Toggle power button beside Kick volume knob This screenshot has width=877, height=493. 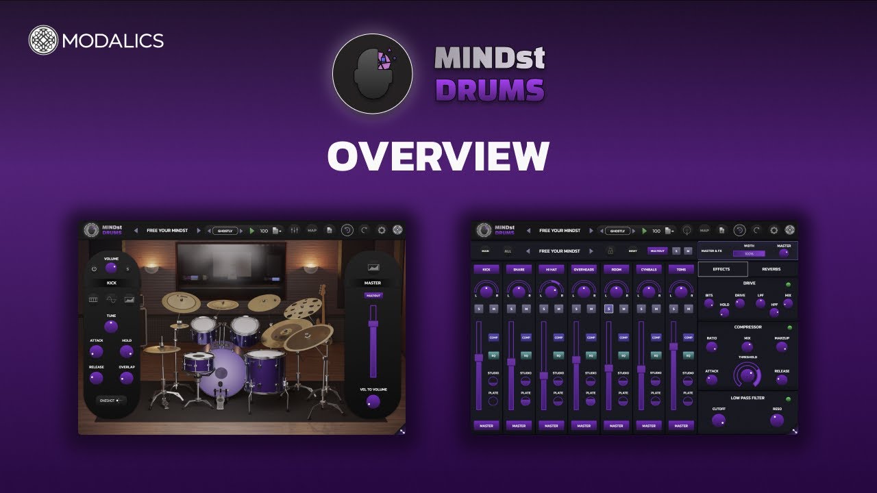[x=94, y=269]
